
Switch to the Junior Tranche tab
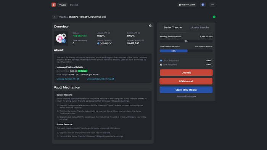pyautogui.click(x=200, y=27)
